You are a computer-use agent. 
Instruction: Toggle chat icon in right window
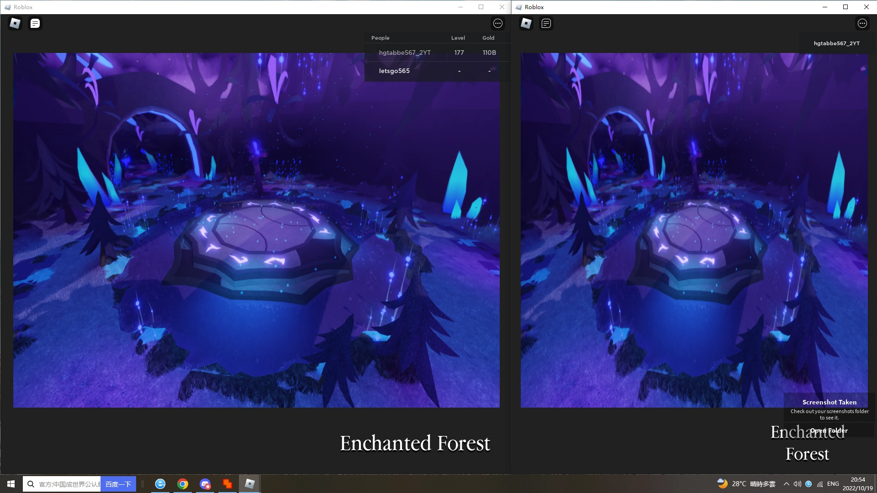pyautogui.click(x=546, y=23)
